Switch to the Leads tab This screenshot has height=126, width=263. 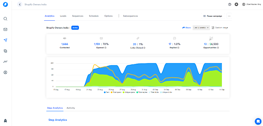63,16
